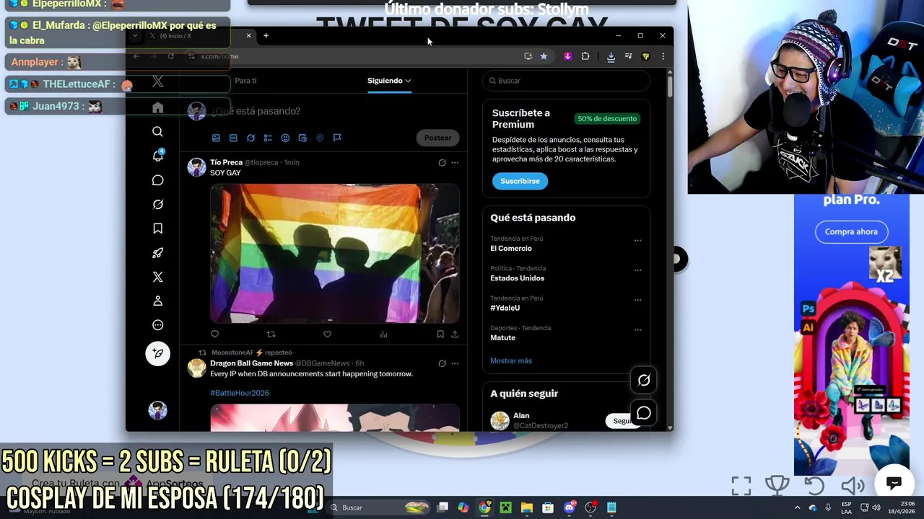Open the floating Grok button at bottom right
The width and height of the screenshot is (924, 519).
[644, 380]
